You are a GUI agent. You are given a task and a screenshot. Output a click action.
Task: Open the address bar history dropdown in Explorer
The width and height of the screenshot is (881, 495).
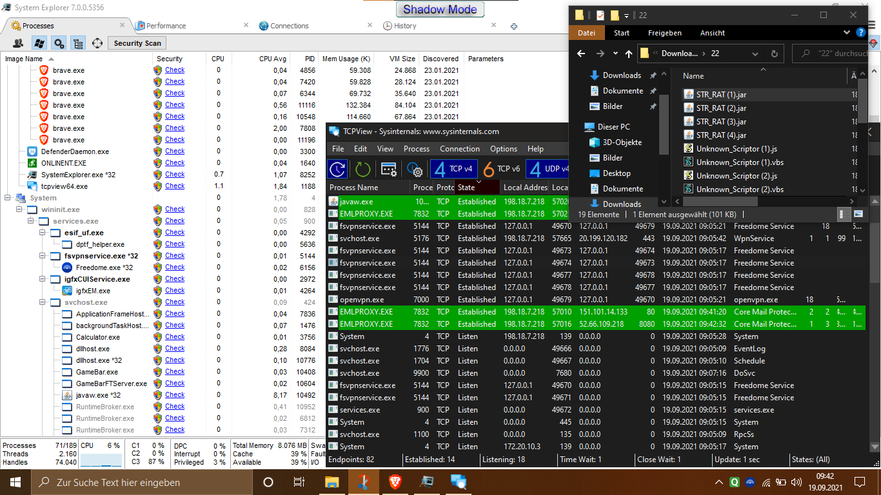pos(755,53)
